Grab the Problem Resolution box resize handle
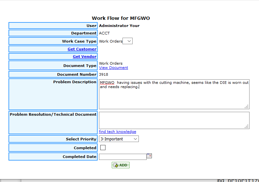 pos(247,126)
